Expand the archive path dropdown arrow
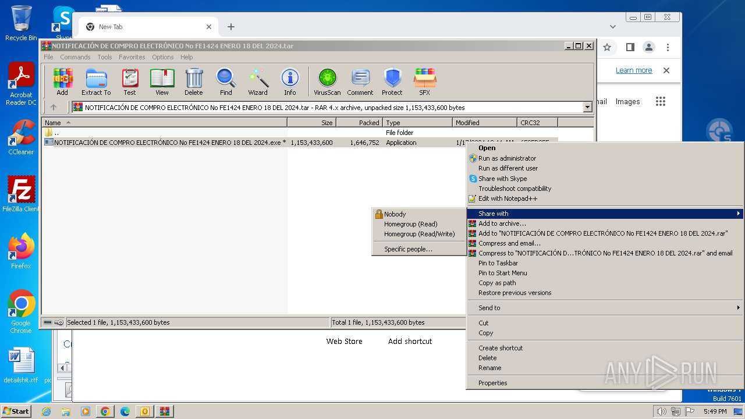This screenshot has height=419, width=745. [x=587, y=107]
